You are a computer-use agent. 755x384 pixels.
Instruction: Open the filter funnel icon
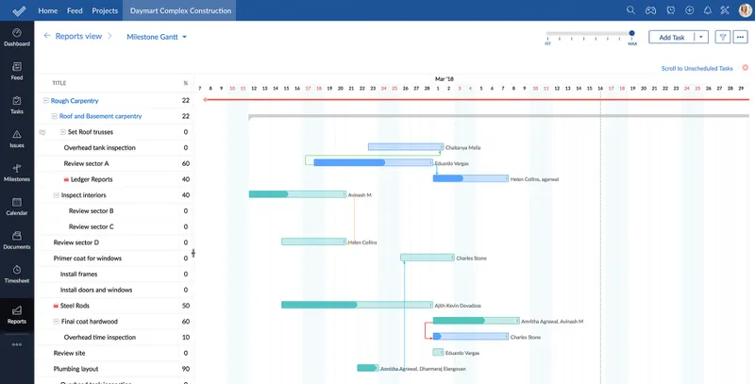pyautogui.click(x=722, y=37)
